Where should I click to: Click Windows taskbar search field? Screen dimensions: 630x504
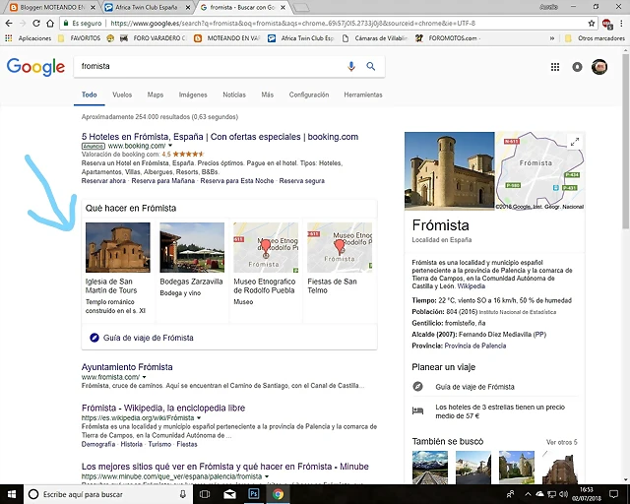pyautogui.click(x=108, y=494)
